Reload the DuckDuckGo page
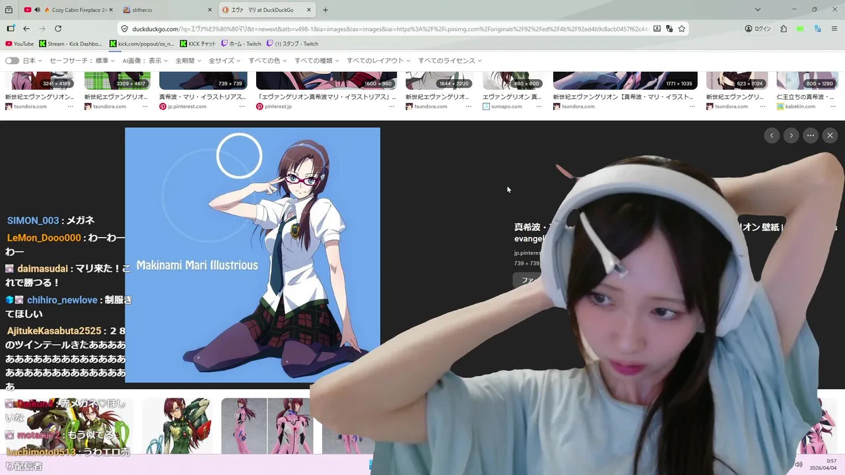 pos(58,28)
